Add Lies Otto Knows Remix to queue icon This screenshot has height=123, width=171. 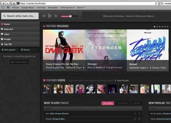tap(135, 114)
